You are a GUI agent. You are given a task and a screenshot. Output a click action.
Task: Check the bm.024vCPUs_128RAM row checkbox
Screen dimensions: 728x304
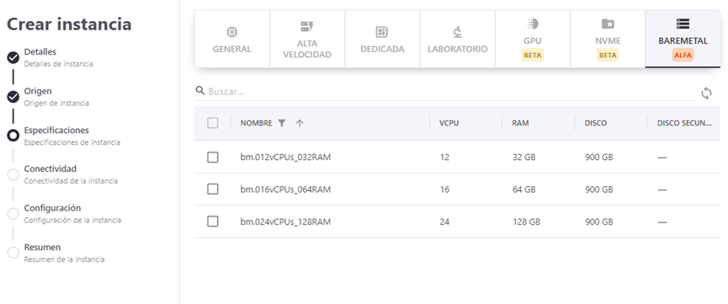click(x=213, y=221)
